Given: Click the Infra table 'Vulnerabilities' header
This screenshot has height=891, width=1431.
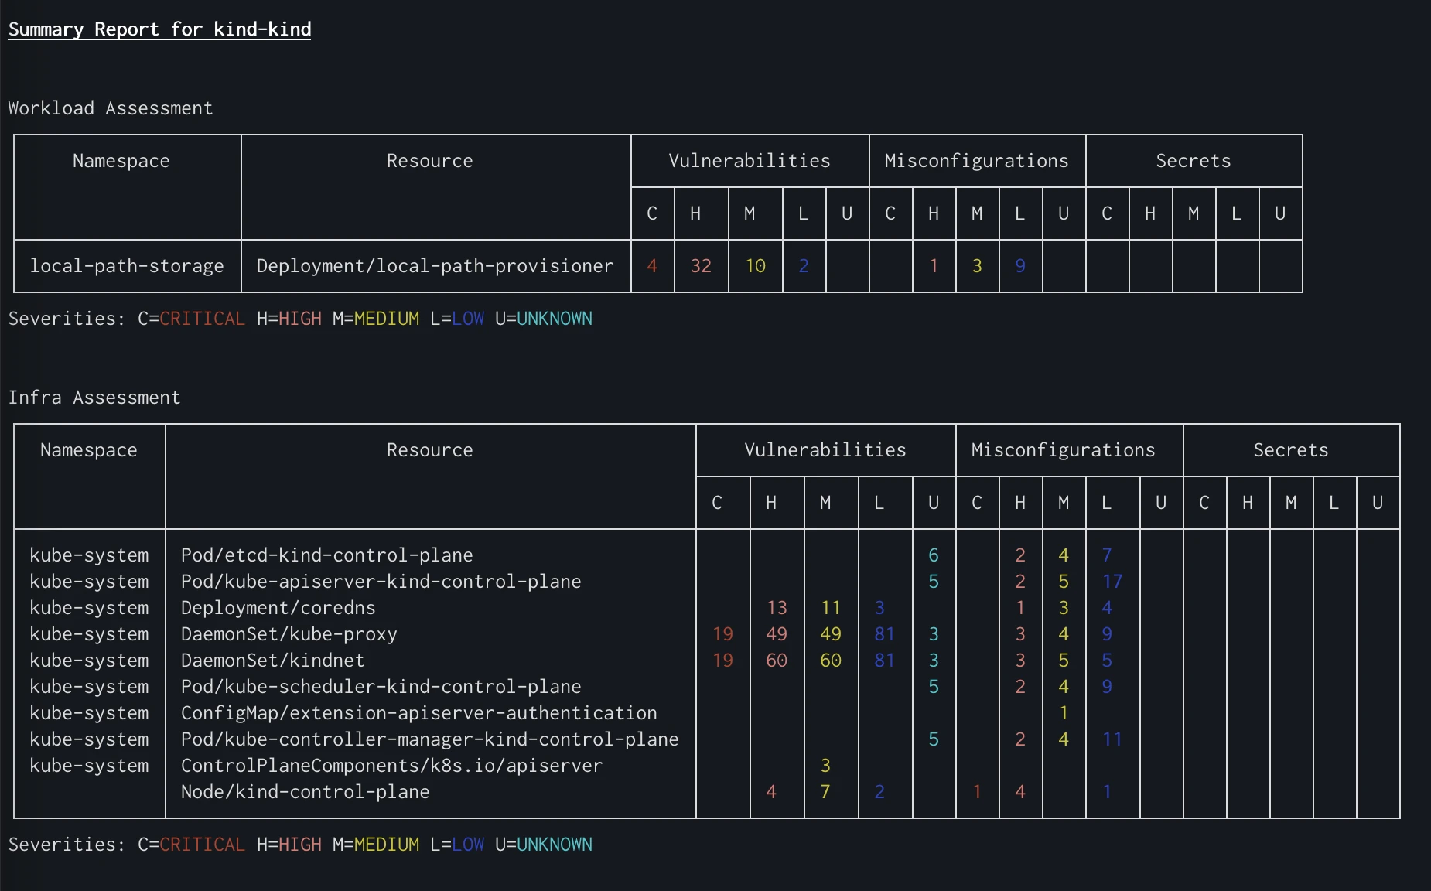Looking at the screenshot, I should click(x=825, y=450).
